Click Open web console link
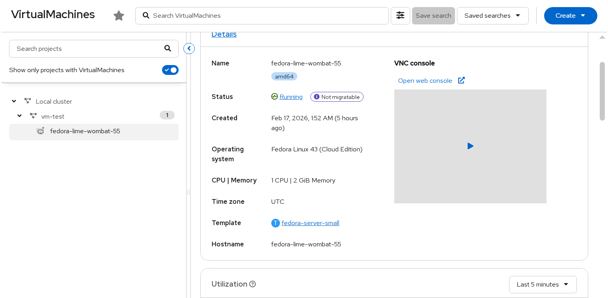Screen dimensions: 608x298 [x=425, y=81]
